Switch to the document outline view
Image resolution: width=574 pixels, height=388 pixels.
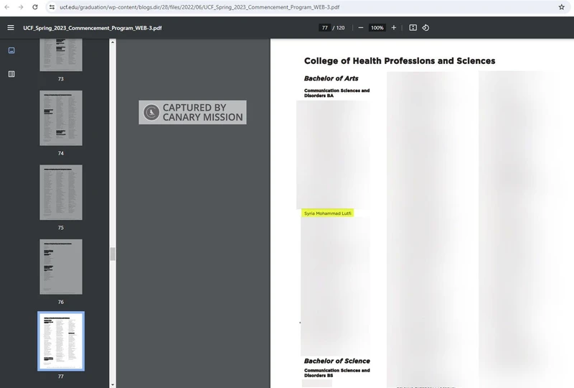11,74
